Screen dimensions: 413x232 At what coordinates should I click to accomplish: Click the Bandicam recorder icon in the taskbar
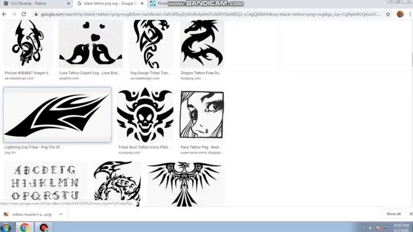tap(44, 227)
